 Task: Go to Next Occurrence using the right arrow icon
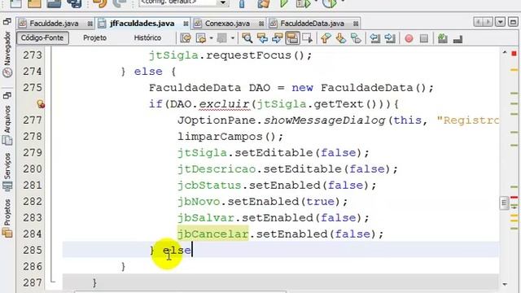coord(277,38)
